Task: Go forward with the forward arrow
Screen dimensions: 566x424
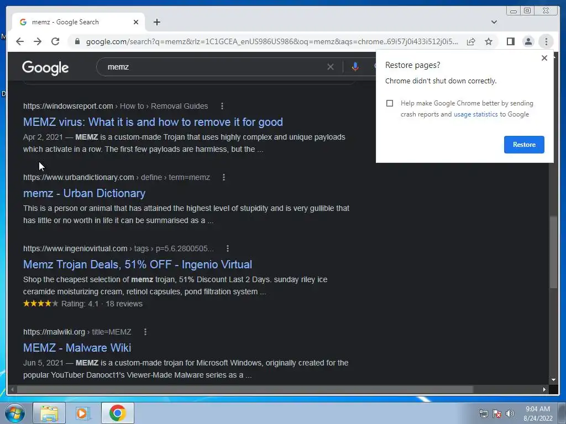Action: point(38,41)
